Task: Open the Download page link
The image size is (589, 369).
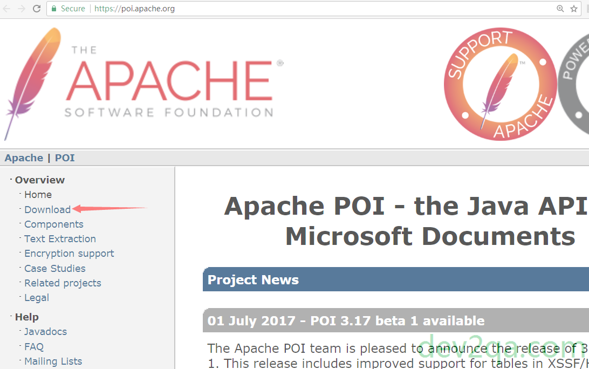Action: 47,210
